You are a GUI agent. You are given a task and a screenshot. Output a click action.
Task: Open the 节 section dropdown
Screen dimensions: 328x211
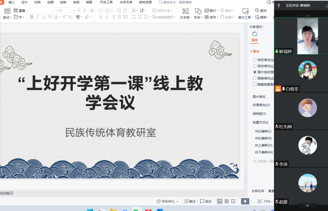(19, 17)
